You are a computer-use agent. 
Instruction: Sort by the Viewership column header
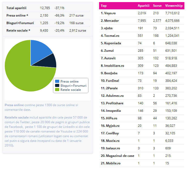coord(174,6)
